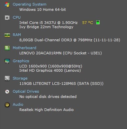This screenshot has width=127, height=129.
Task: Click the disc Optical Drives icon
Action: [x=7, y=92]
